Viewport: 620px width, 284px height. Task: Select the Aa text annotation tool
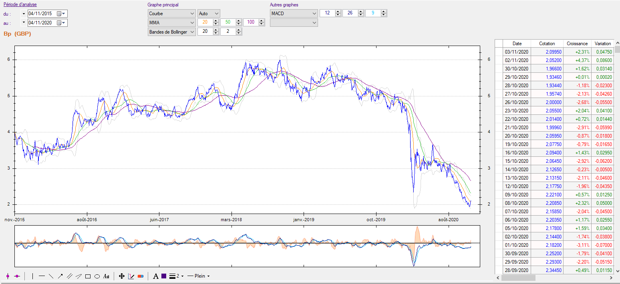106,276
